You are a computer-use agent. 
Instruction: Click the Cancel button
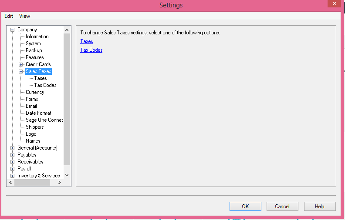(x=282, y=207)
